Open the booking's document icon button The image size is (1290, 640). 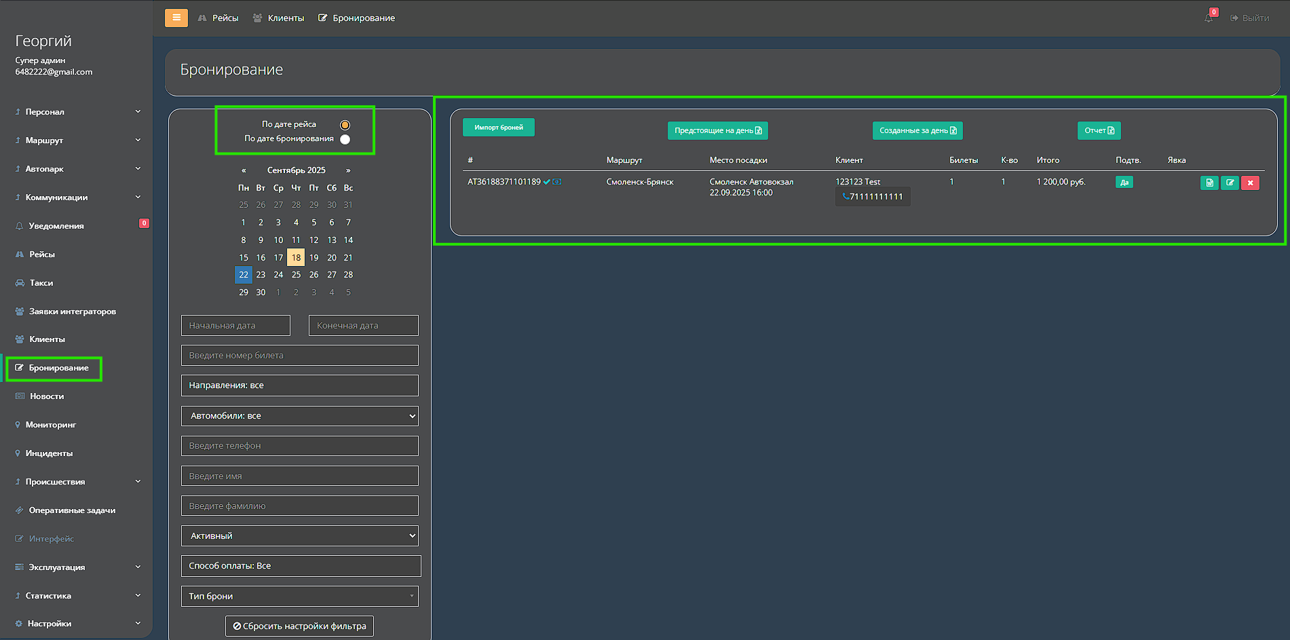(x=1209, y=183)
